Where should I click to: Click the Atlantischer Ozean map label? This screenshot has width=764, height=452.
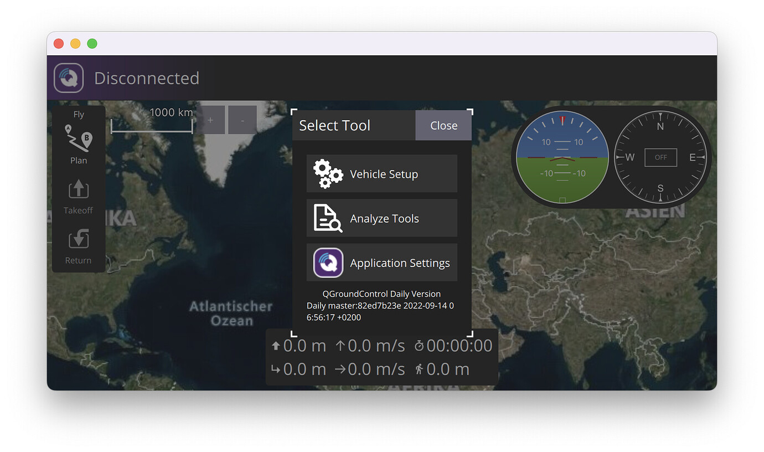tap(231, 314)
